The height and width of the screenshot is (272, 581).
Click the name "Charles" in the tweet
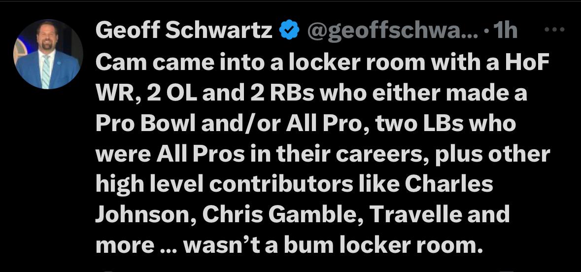click(x=448, y=184)
